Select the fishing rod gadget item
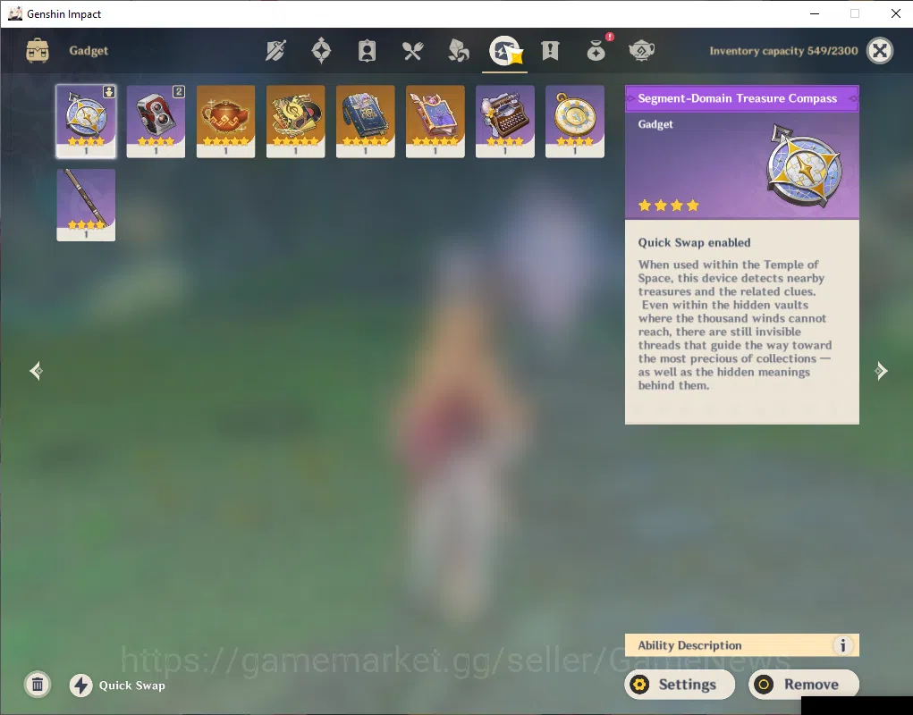Screen dimensions: 913x715 [x=86, y=205]
